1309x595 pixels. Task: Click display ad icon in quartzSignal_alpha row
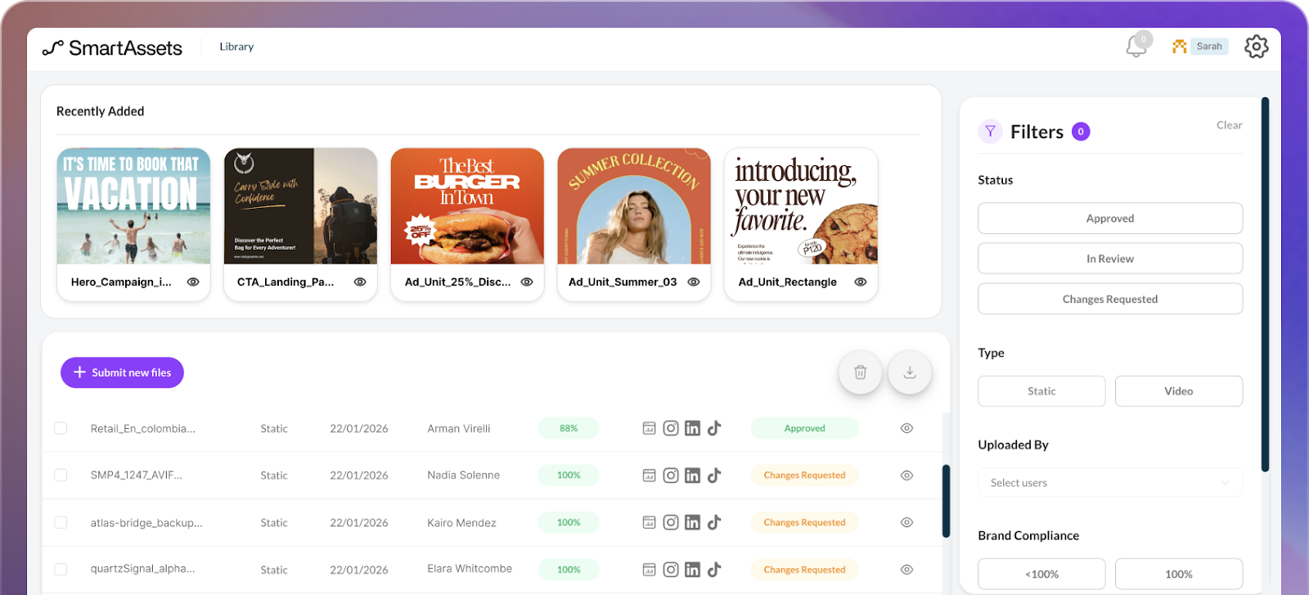point(649,570)
